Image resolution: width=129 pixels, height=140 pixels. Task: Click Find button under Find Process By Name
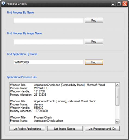[94, 20]
